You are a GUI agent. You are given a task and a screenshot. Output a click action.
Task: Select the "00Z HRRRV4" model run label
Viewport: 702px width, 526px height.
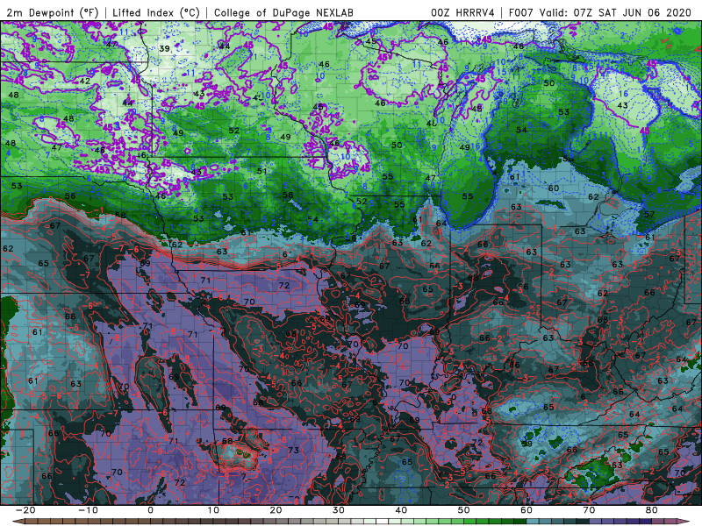point(462,12)
